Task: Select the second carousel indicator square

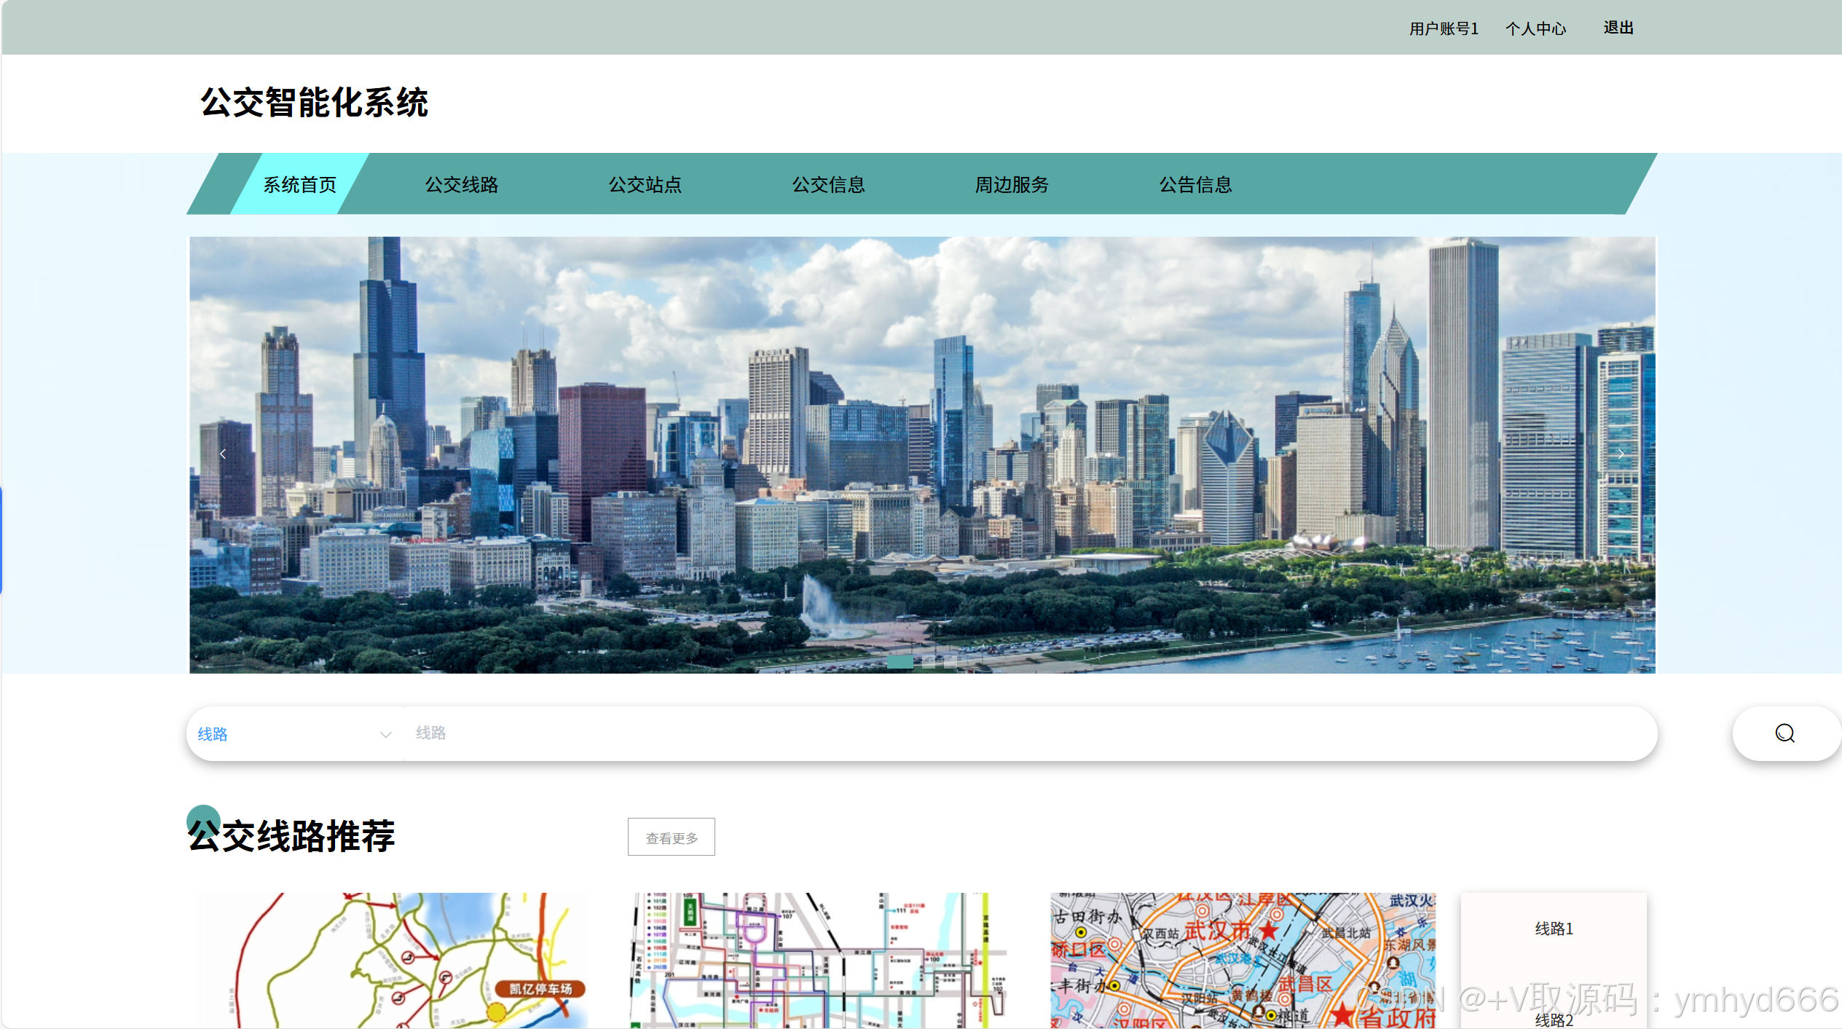Action: pos(928,661)
